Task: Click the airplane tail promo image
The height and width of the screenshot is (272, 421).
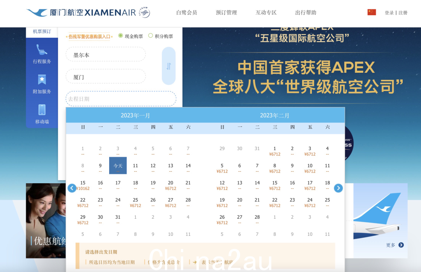Action: (x=380, y=221)
